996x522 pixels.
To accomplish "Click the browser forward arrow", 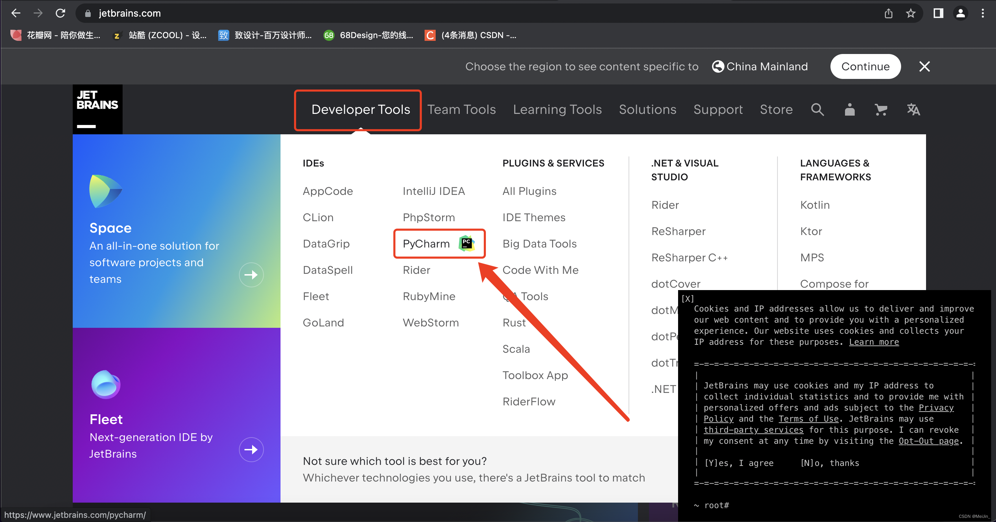I will tap(38, 13).
